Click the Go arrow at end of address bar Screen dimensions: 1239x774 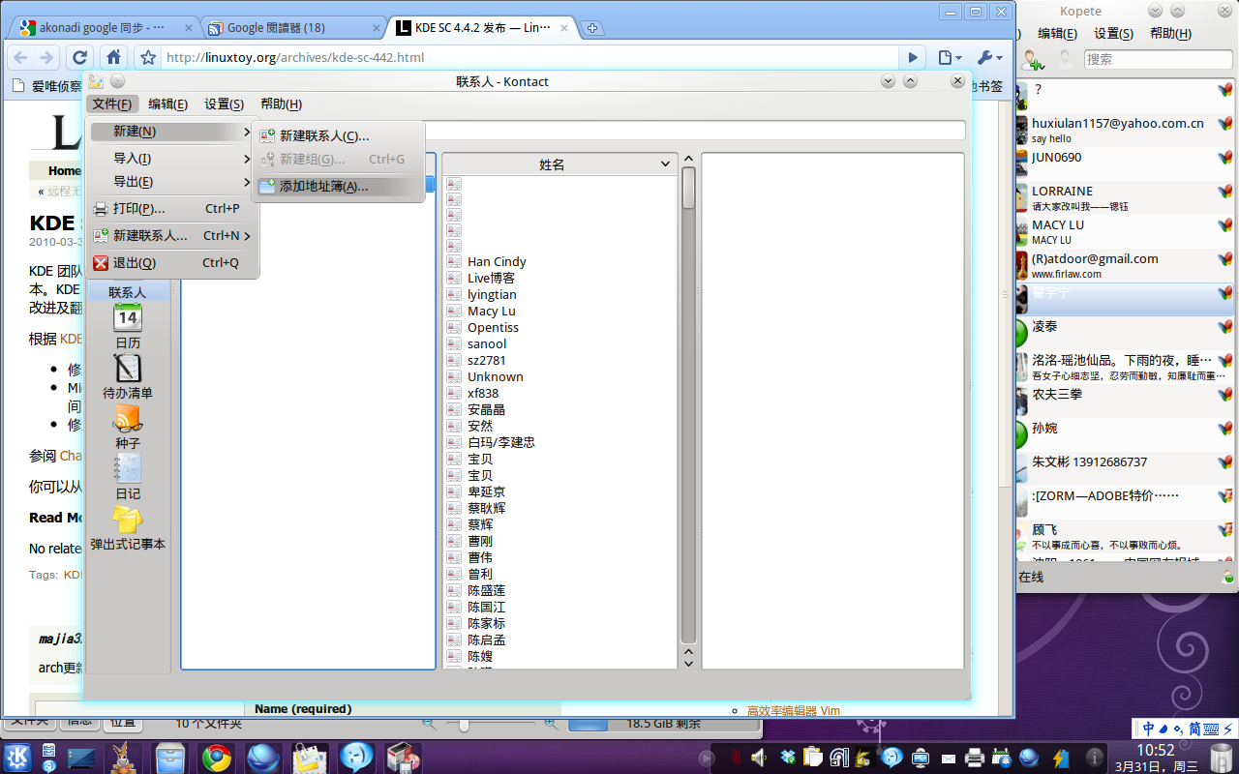click(913, 58)
